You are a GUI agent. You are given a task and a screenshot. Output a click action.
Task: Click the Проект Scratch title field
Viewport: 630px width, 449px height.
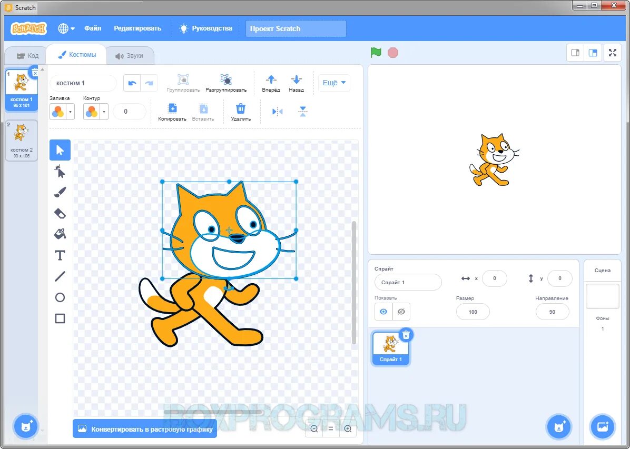tap(296, 28)
